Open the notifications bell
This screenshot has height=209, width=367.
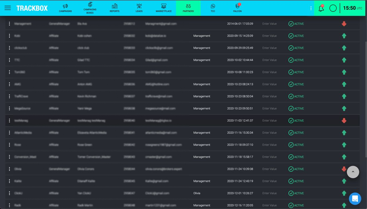[x=321, y=8]
